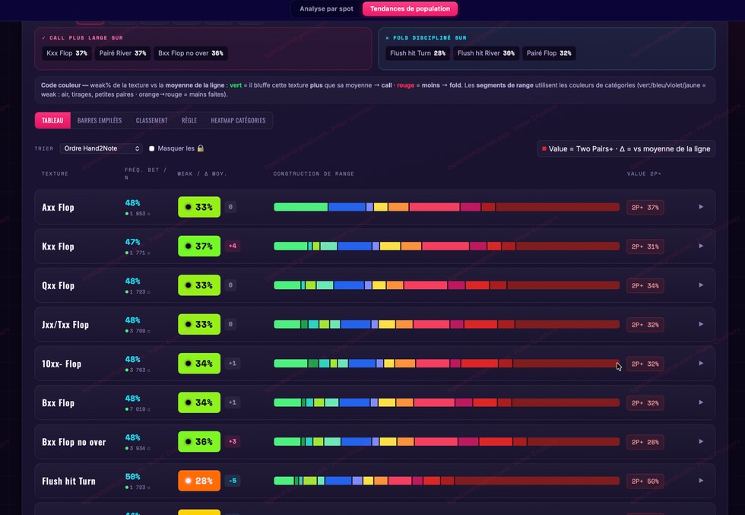Expand the Axx Flop row arrow
This screenshot has height=515, width=745.
click(x=701, y=207)
